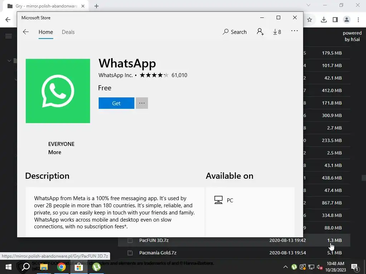This screenshot has width=366, height=274.
Task: Open a new Chrome tab
Action: click(x=97, y=6)
